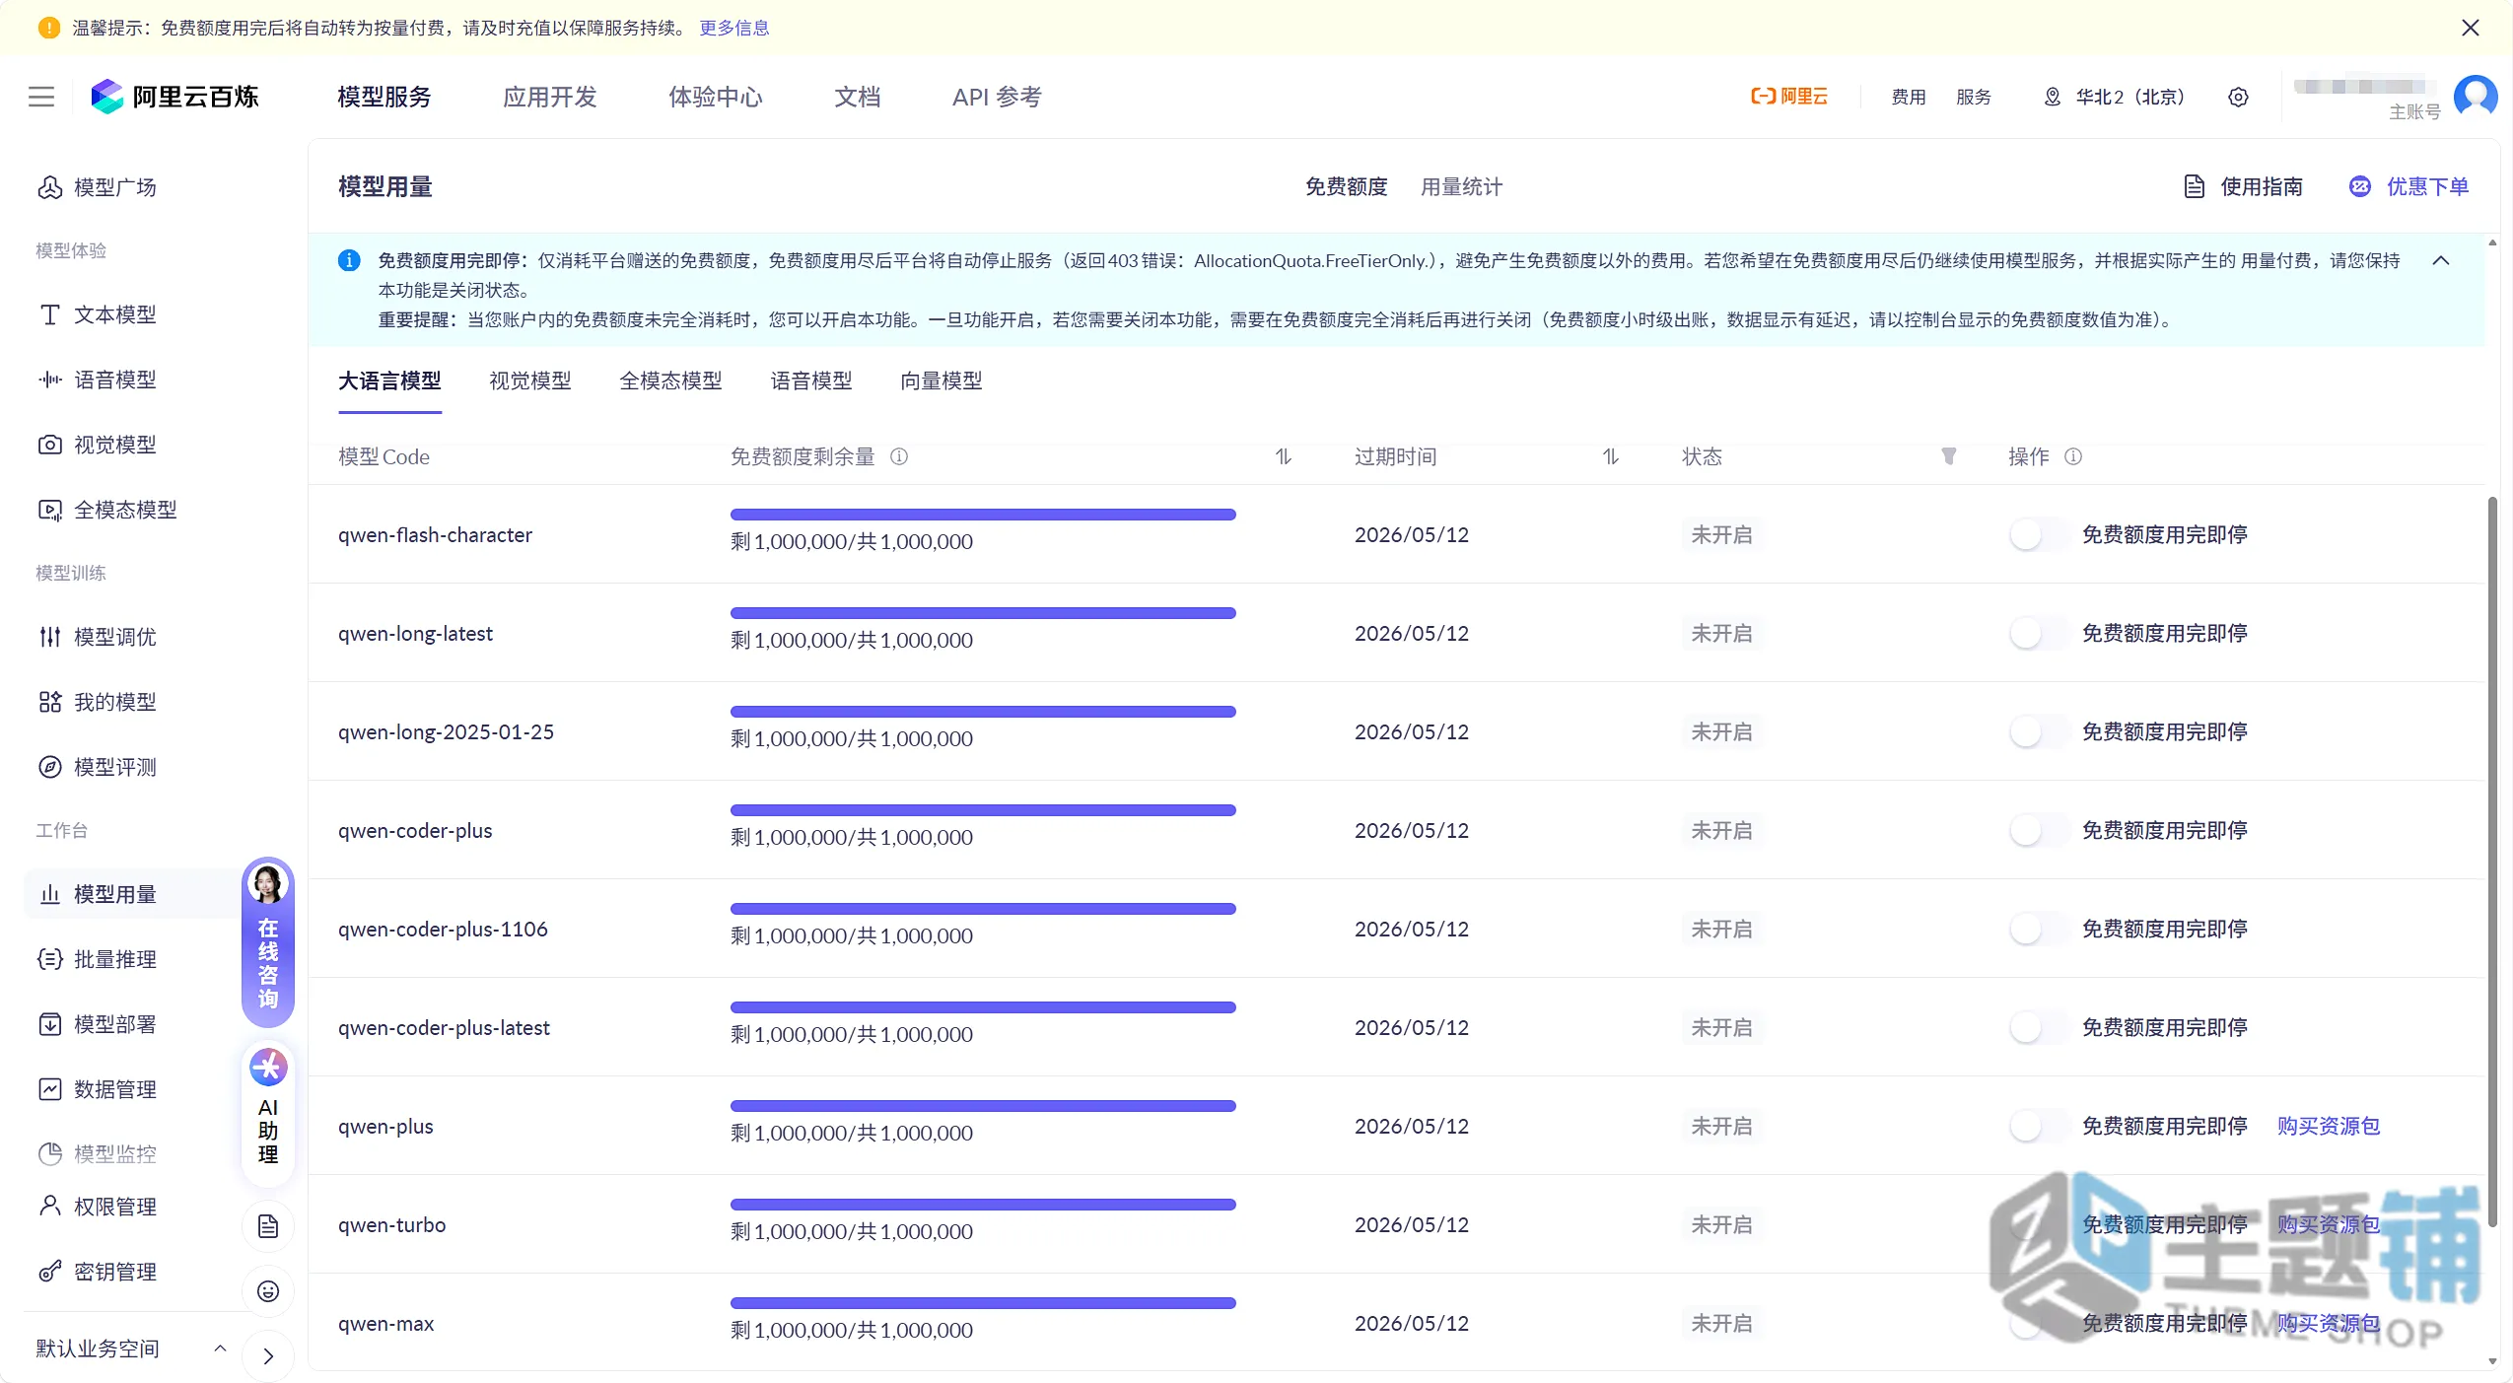Open the hamburger menu icon

point(41,97)
